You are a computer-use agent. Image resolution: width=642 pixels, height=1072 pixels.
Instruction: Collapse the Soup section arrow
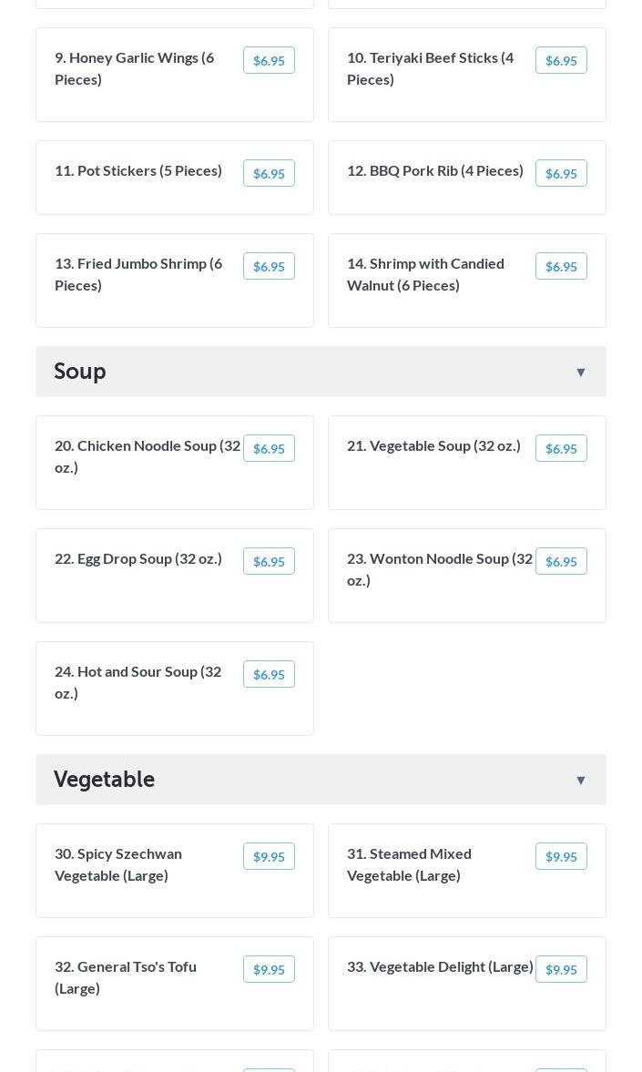click(580, 372)
